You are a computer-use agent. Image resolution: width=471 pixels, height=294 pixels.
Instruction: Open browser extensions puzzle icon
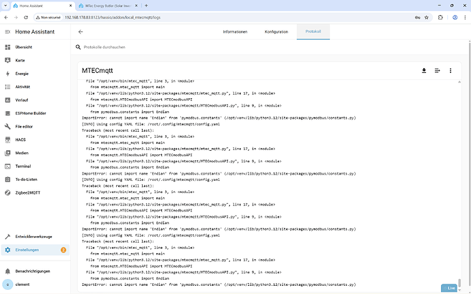(x=440, y=18)
